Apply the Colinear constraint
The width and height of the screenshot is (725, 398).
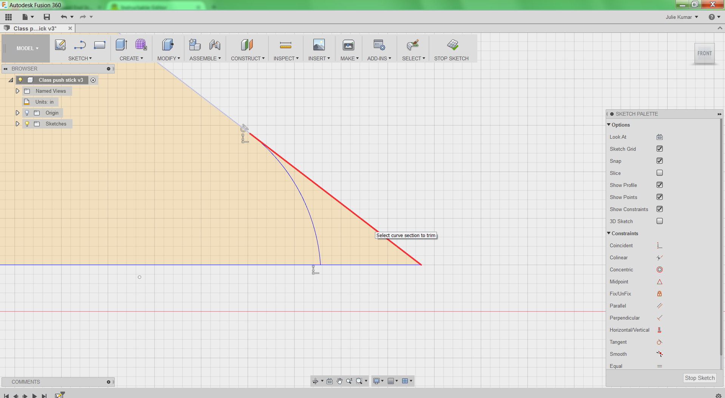(660, 258)
